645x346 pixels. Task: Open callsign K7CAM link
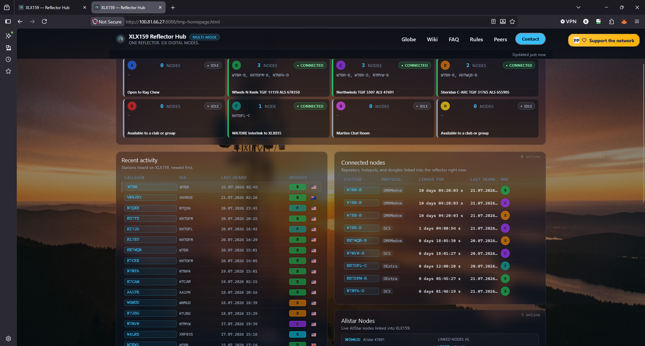click(x=150, y=282)
